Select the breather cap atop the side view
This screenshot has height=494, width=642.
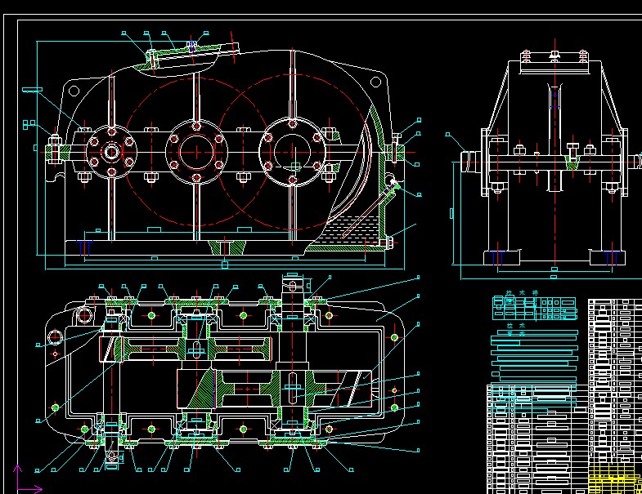click(x=554, y=54)
